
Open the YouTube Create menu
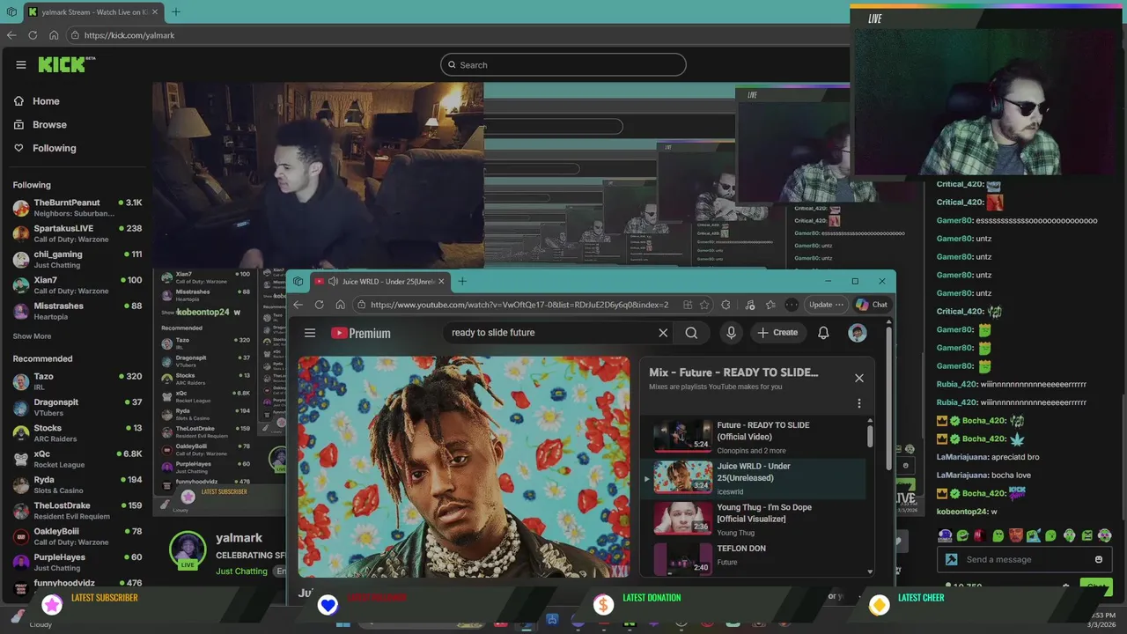click(777, 333)
